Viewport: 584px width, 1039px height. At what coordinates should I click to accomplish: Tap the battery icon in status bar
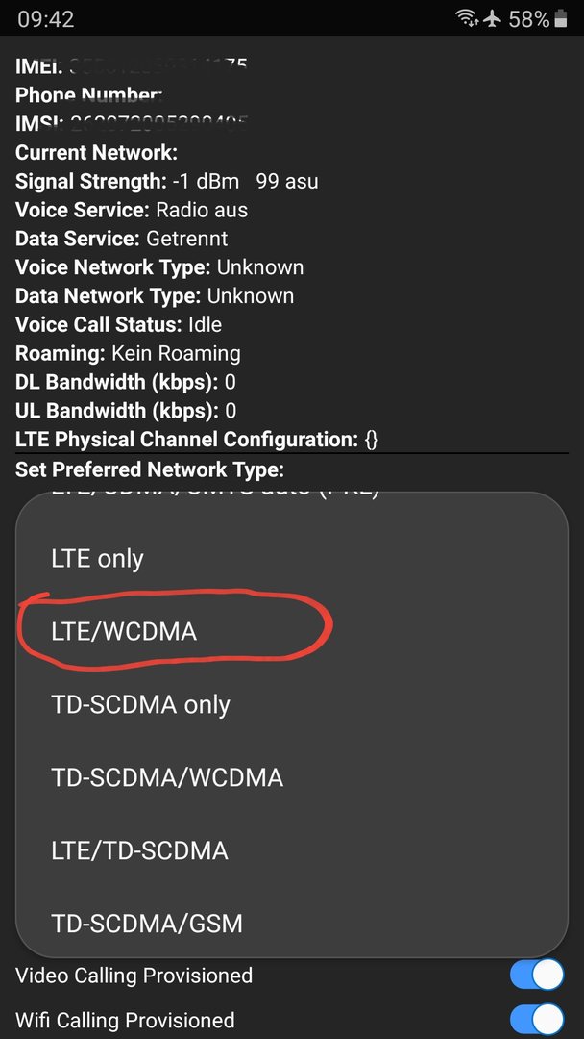pyautogui.click(x=561, y=19)
